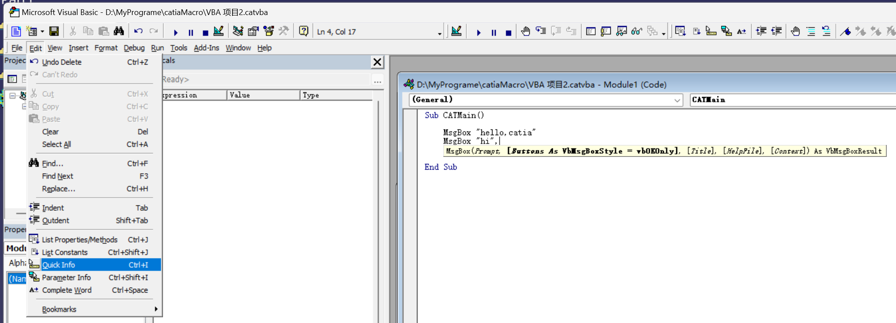896x323 pixels.
Task: Open the Properties Window toolbar icon
Action: point(253,31)
